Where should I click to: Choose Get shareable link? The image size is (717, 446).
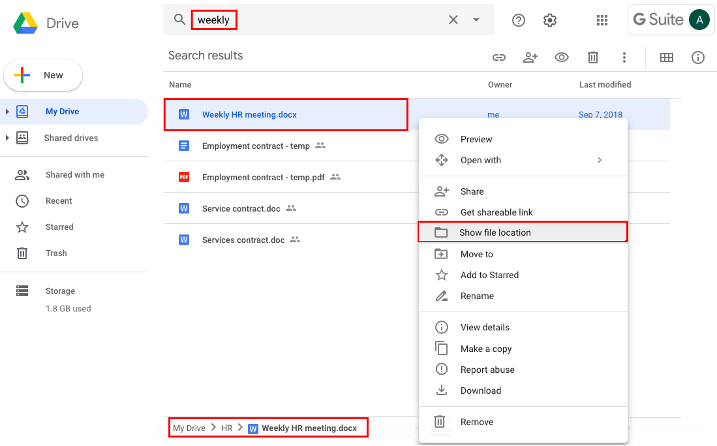523,212
